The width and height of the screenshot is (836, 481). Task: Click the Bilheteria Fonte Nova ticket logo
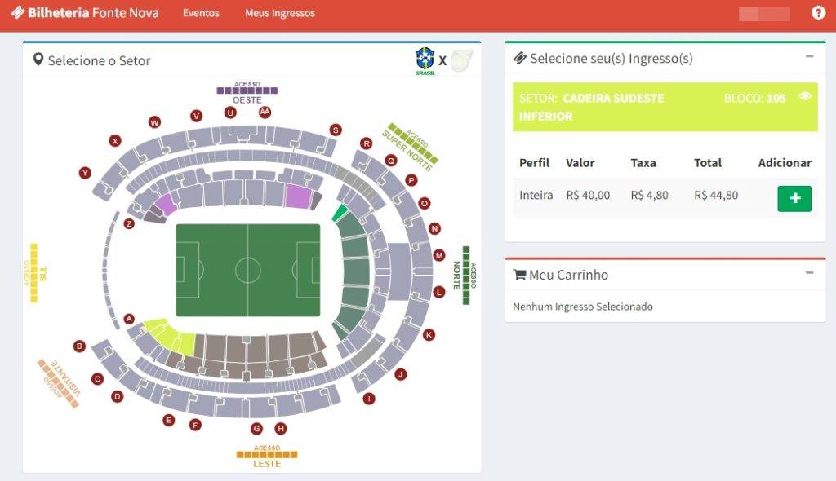(x=18, y=12)
